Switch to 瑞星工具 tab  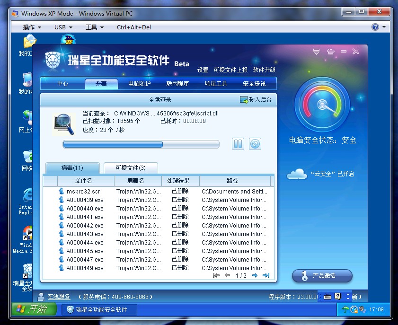click(x=216, y=84)
